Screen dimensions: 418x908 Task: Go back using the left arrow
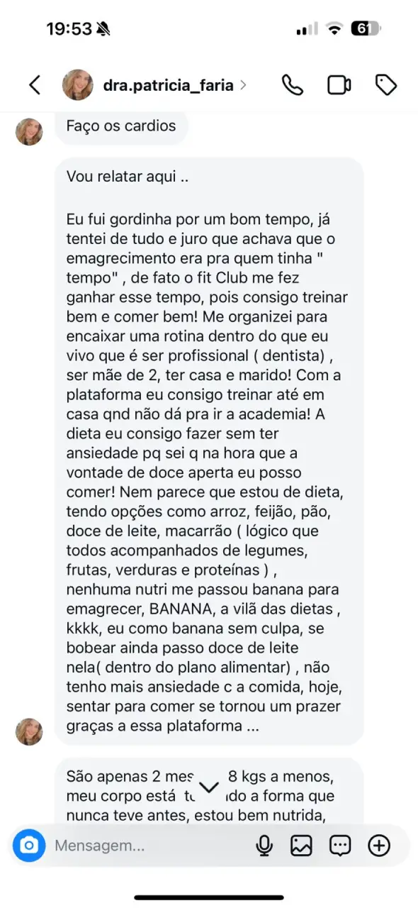click(34, 85)
